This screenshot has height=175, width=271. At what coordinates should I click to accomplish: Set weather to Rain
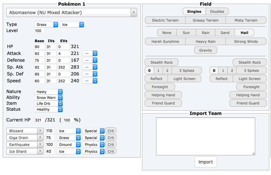[206, 33]
